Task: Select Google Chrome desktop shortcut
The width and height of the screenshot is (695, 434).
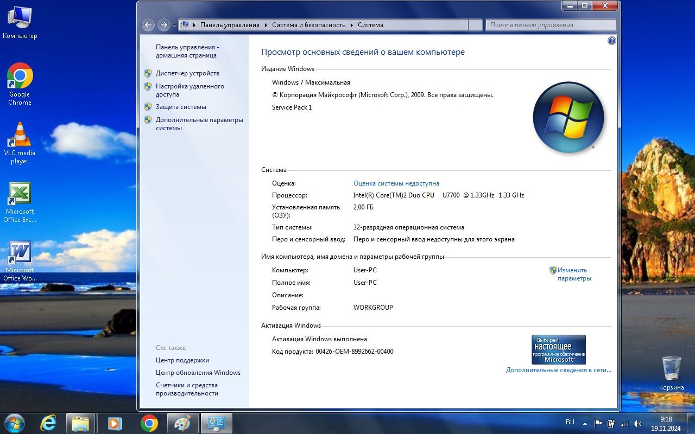Action: tap(20, 84)
